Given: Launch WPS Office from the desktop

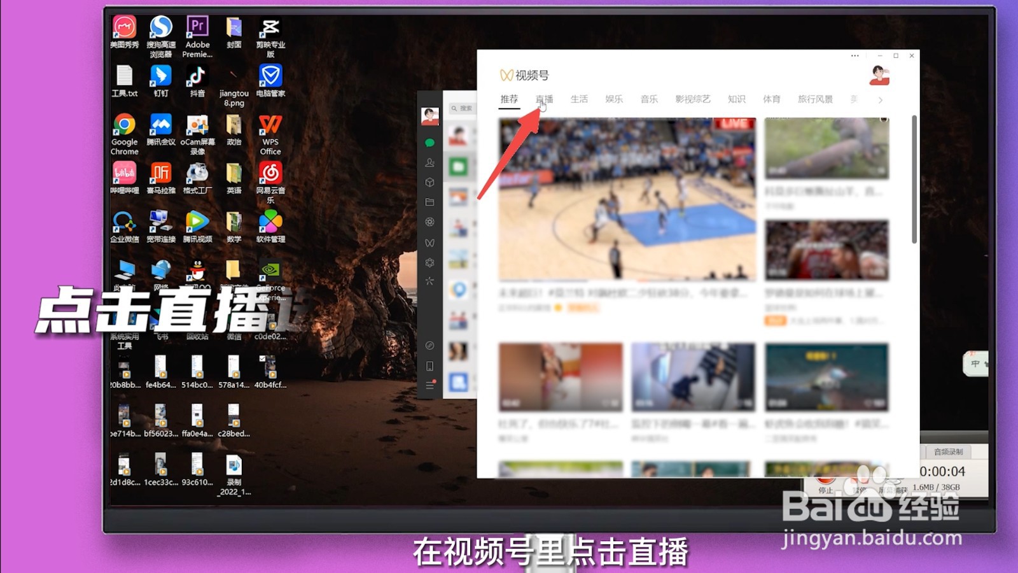Looking at the screenshot, I should (x=270, y=134).
